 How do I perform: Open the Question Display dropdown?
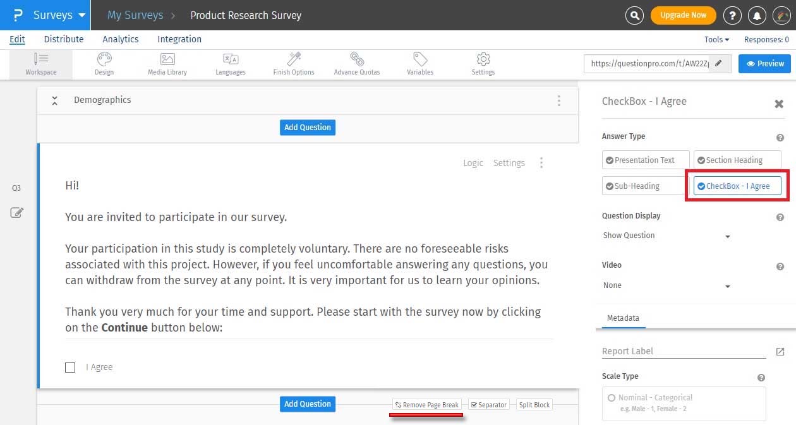pyautogui.click(x=668, y=236)
